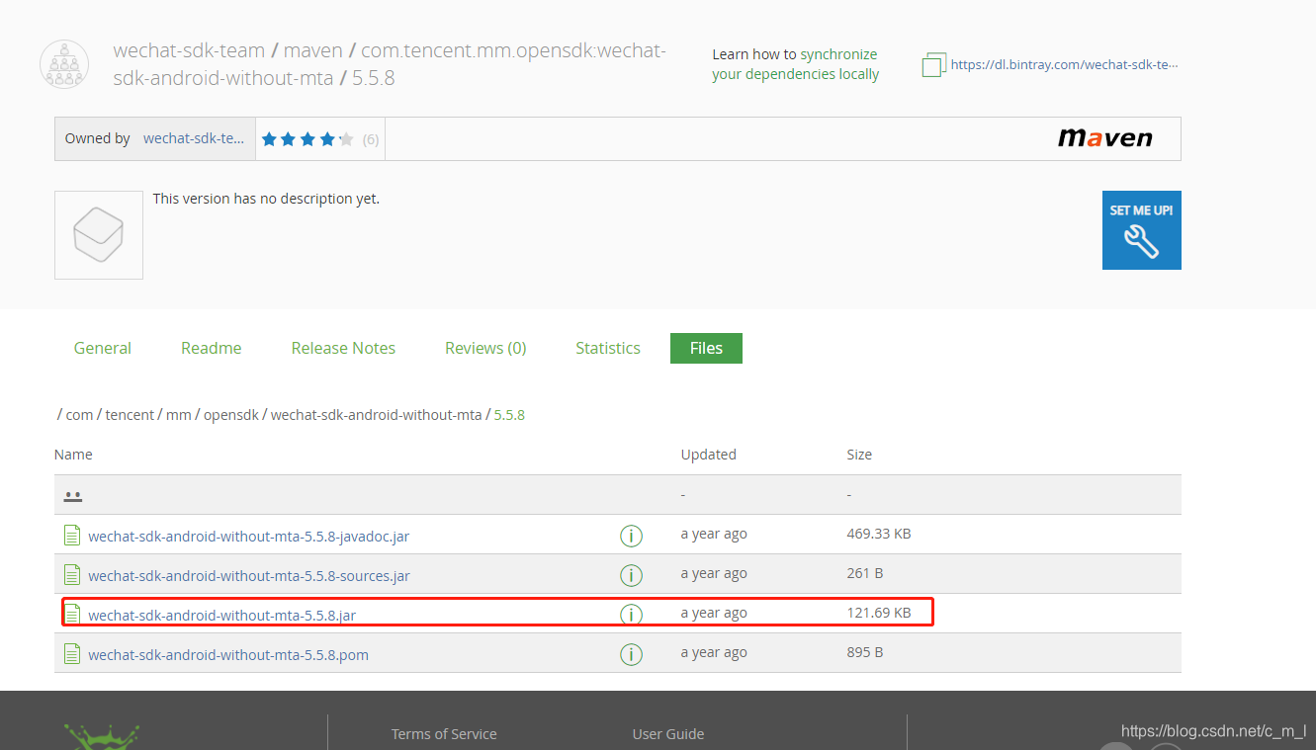This screenshot has width=1316, height=750.
Task: Open the Terms of Service footer link
Action: (444, 734)
